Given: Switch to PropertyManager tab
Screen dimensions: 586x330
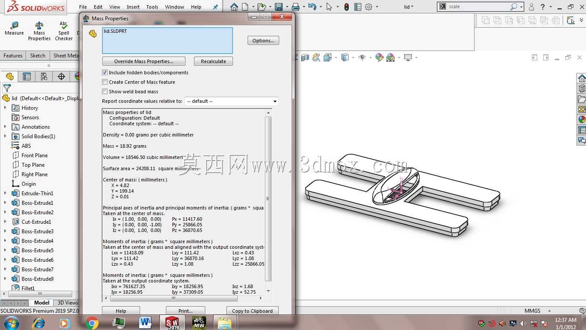Looking at the screenshot, I should (x=27, y=76).
